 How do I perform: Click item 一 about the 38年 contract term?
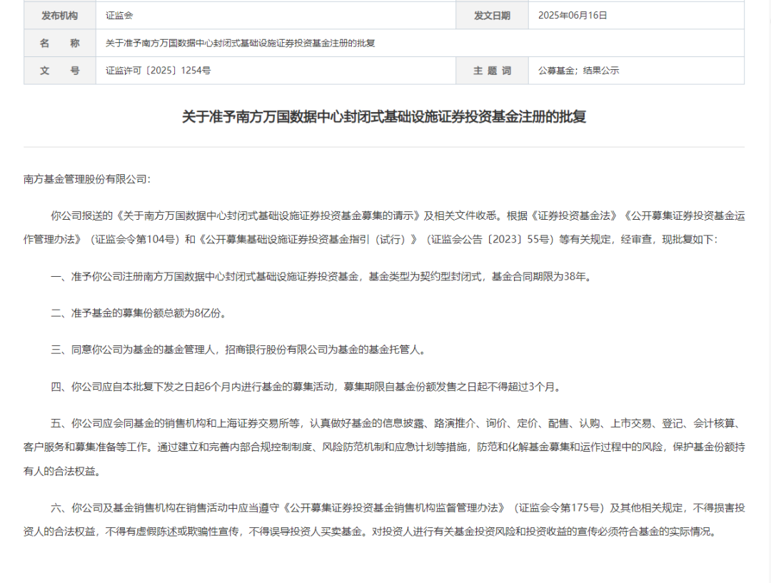[321, 276]
